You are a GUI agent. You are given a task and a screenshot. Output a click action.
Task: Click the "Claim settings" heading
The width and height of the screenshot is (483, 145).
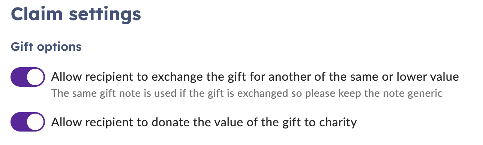pyautogui.click(x=76, y=14)
